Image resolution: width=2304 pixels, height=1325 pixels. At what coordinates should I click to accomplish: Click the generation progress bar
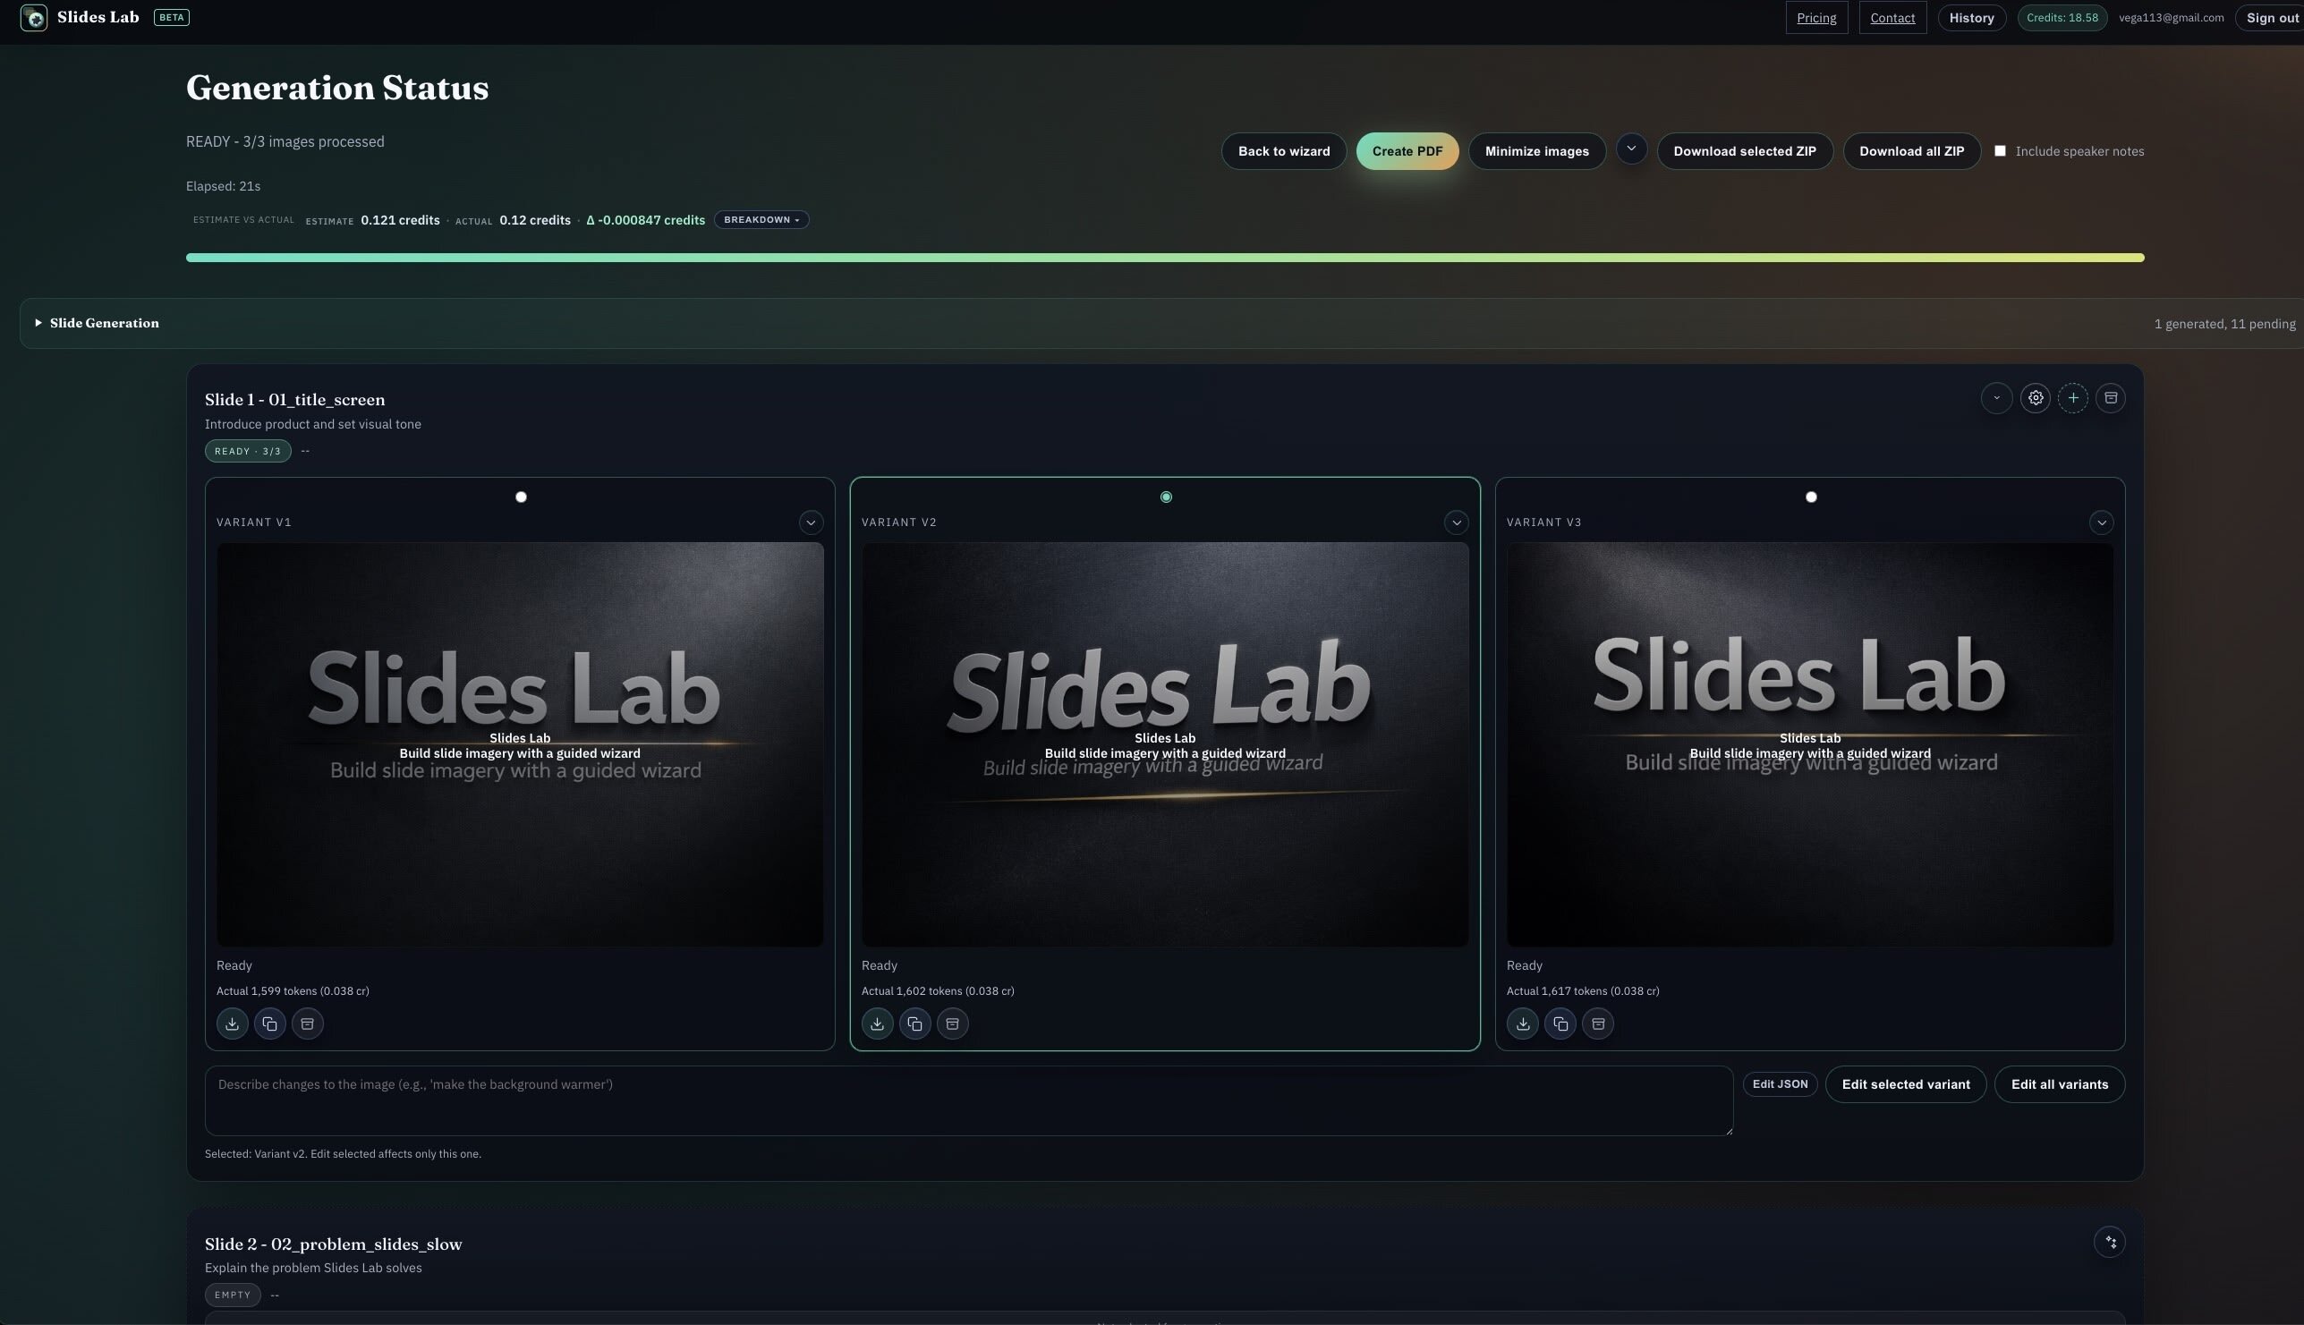tap(1165, 257)
